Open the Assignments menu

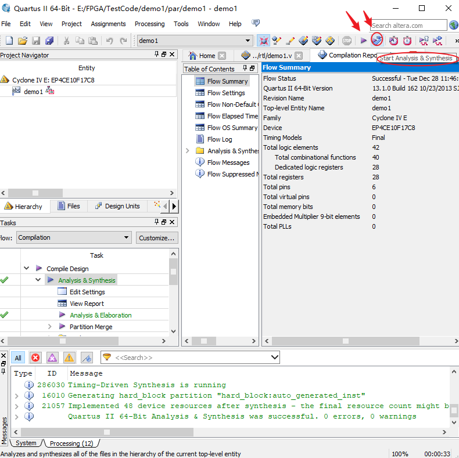pos(108,24)
